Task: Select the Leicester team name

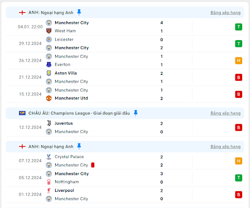Action: [x=64, y=40]
